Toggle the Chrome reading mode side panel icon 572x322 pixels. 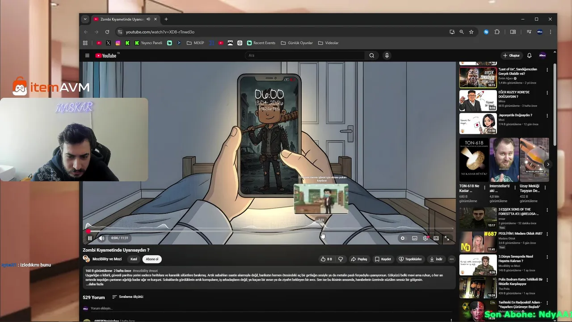click(513, 32)
